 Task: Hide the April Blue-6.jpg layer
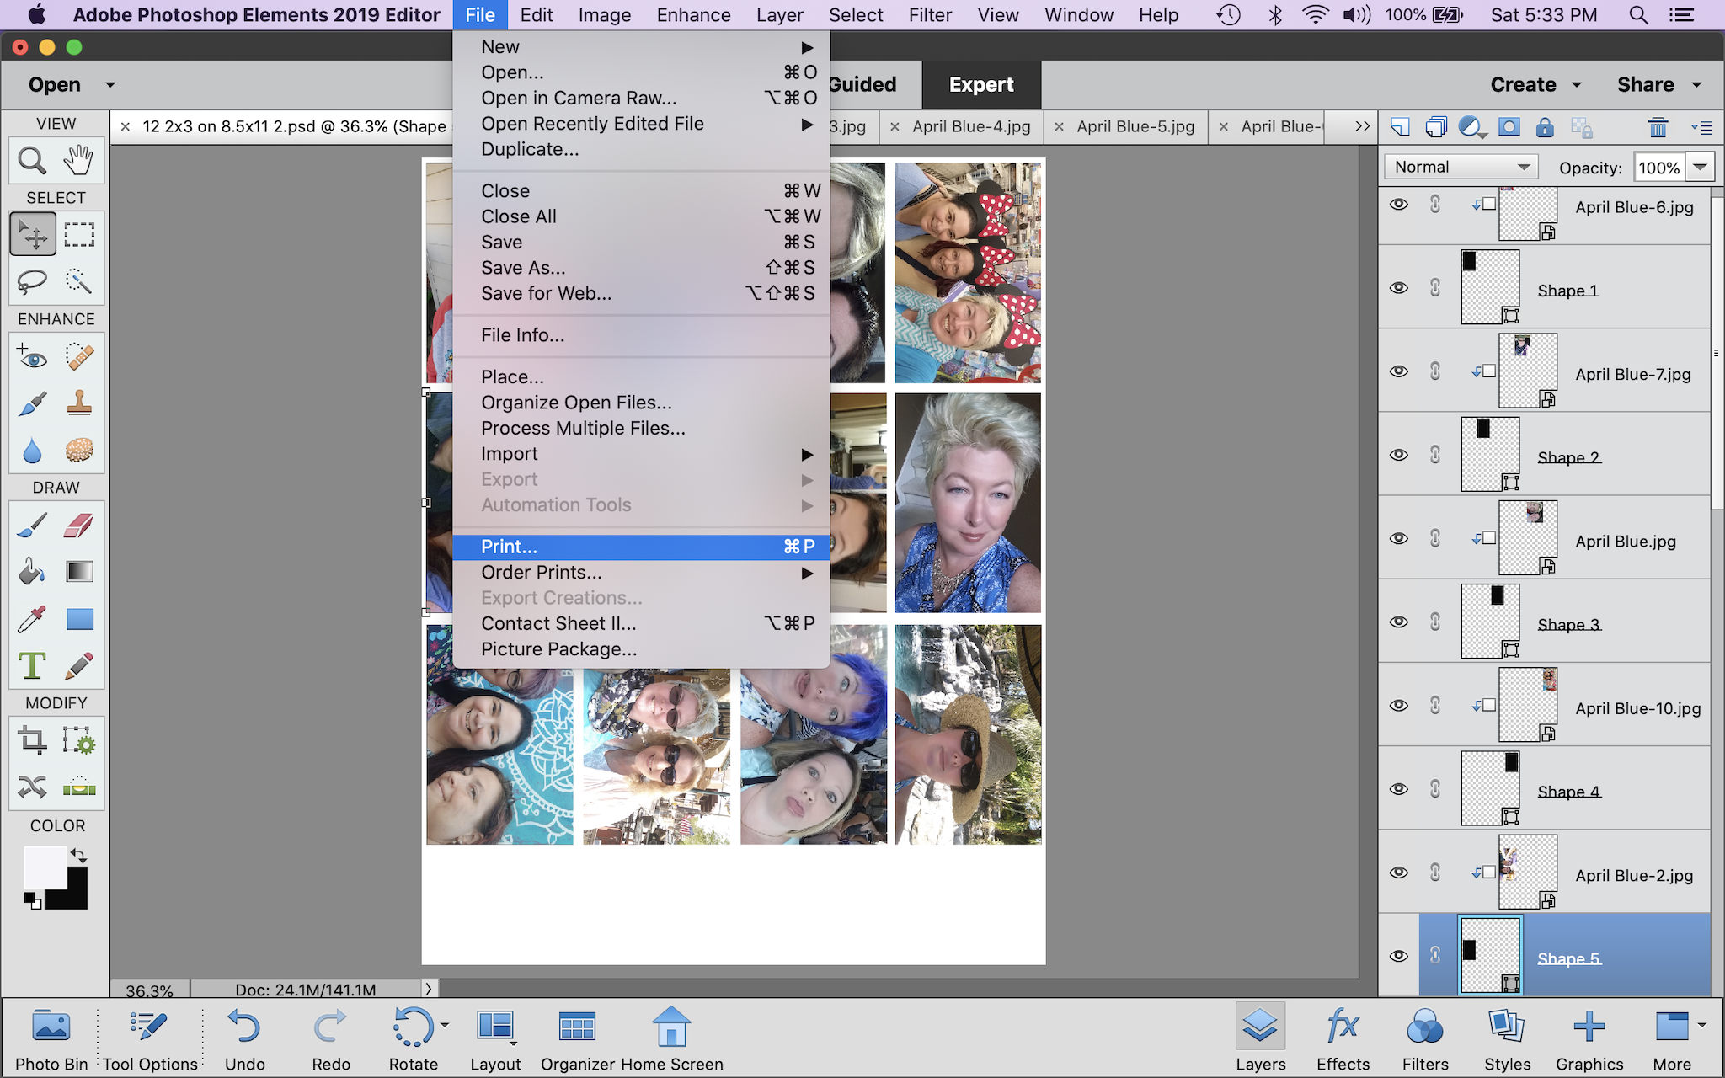pos(1398,204)
